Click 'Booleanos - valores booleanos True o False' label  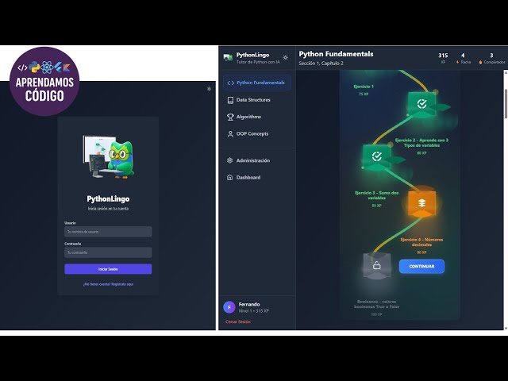point(376,304)
